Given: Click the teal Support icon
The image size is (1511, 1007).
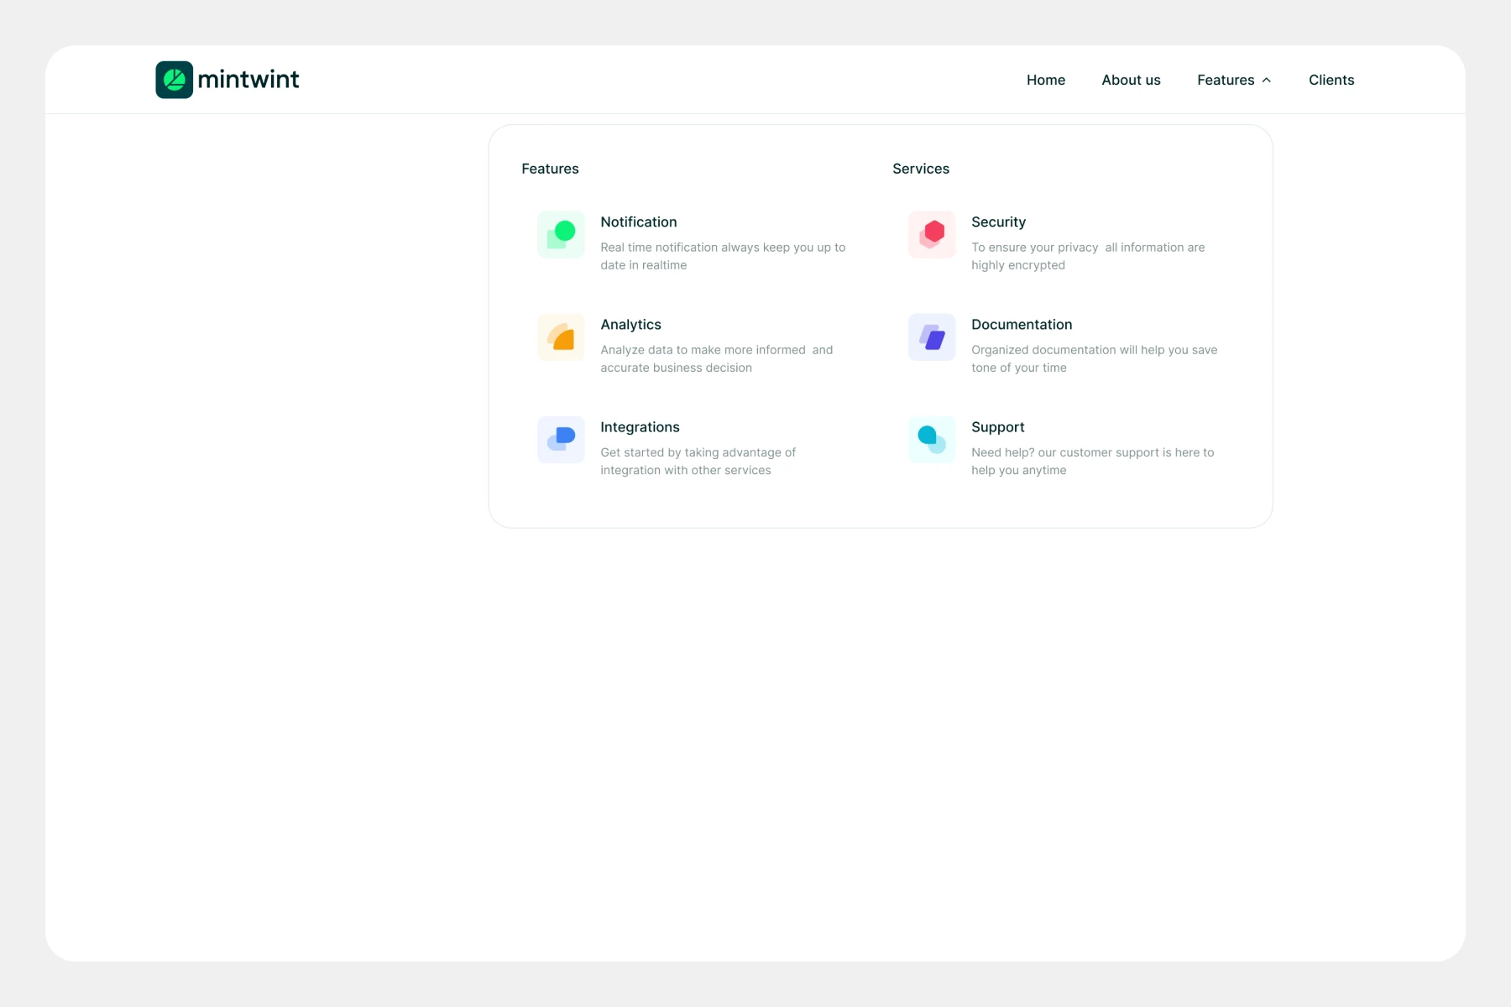Looking at the screenshot, I should [932, 440].
